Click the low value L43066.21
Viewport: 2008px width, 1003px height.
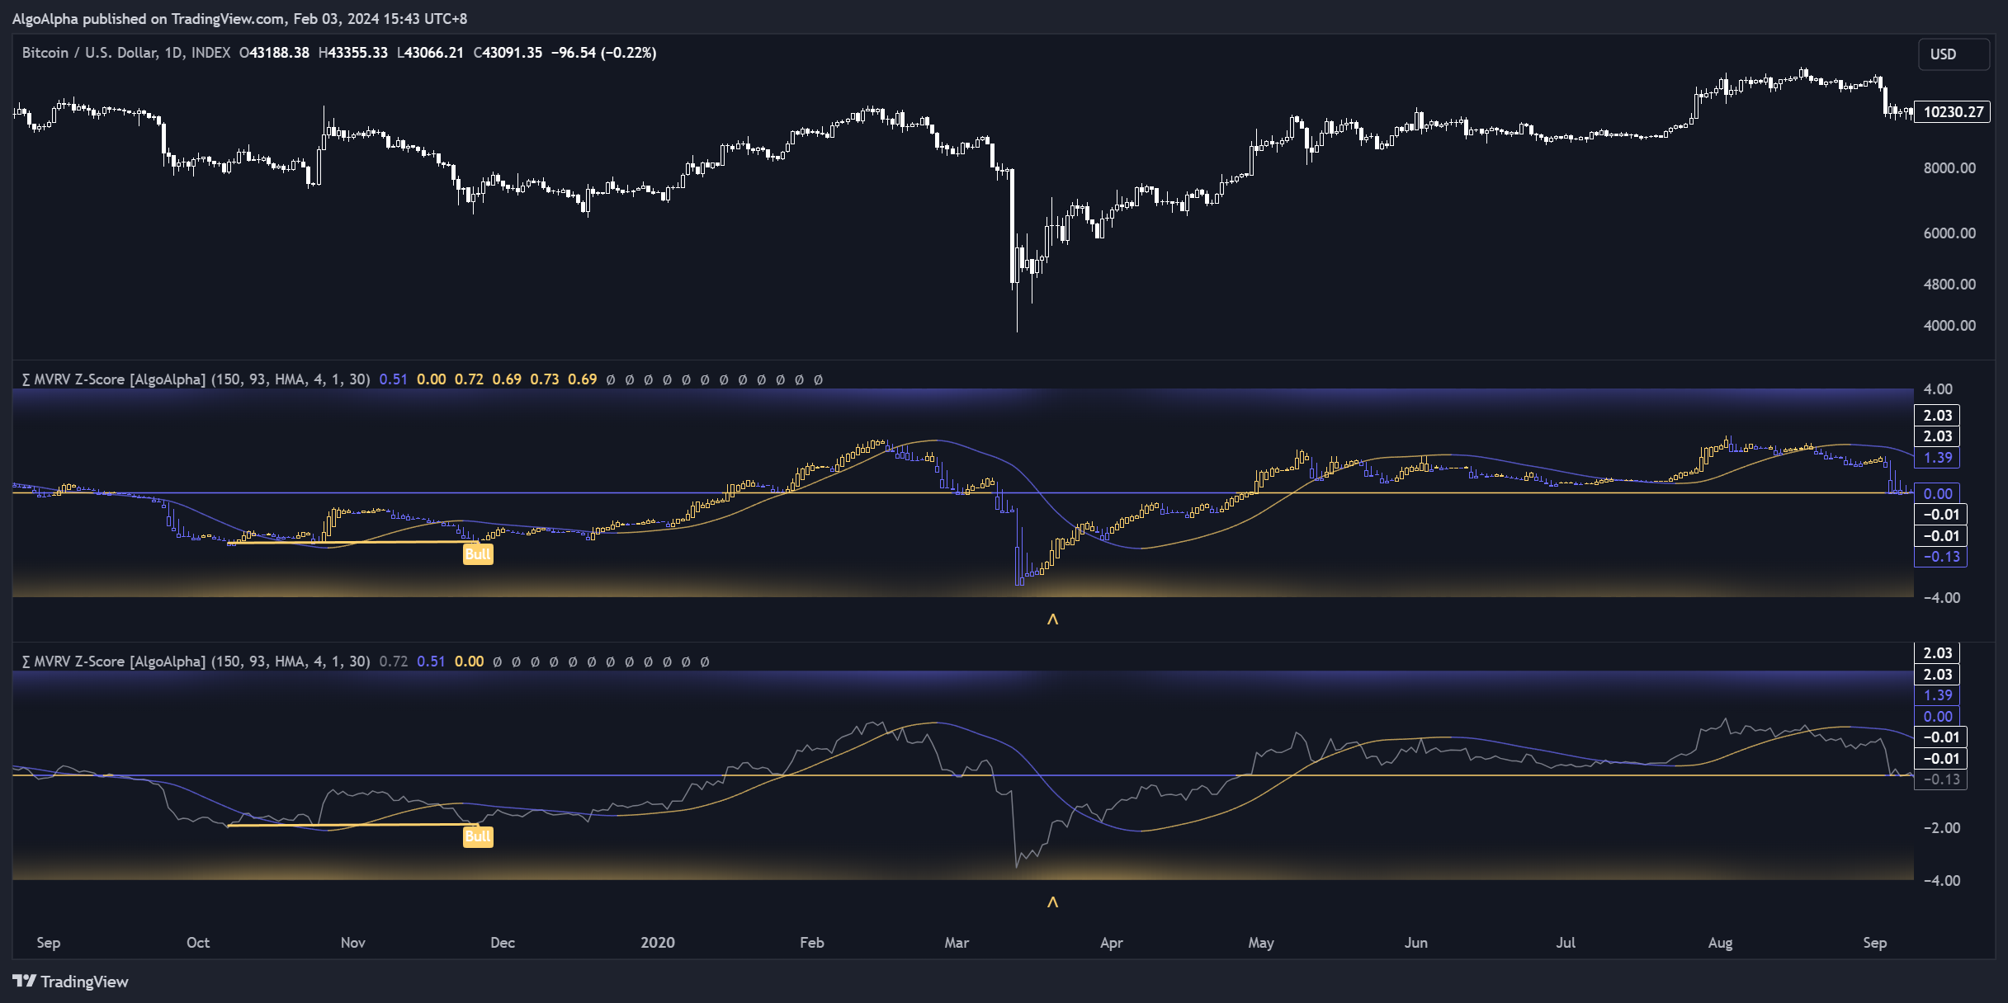pos(430,53)
